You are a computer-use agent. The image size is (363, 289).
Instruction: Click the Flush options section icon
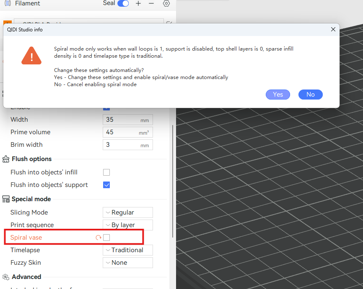tap(6, 159)
